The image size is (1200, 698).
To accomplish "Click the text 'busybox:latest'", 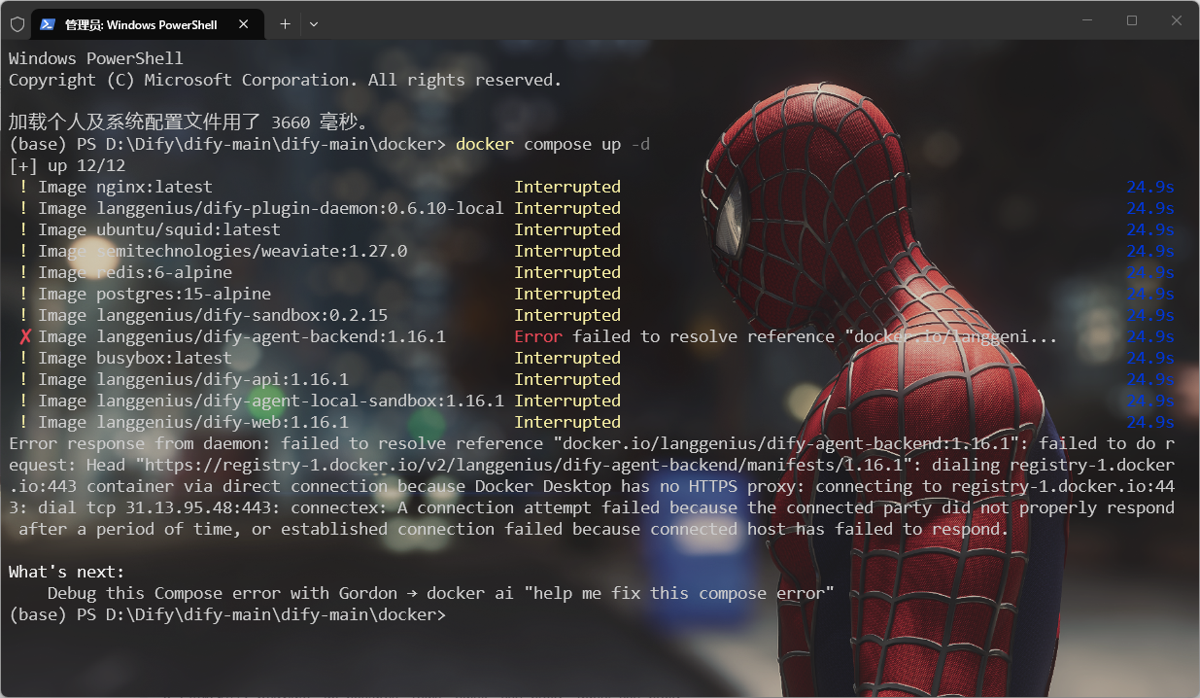I will click(164, 358).
